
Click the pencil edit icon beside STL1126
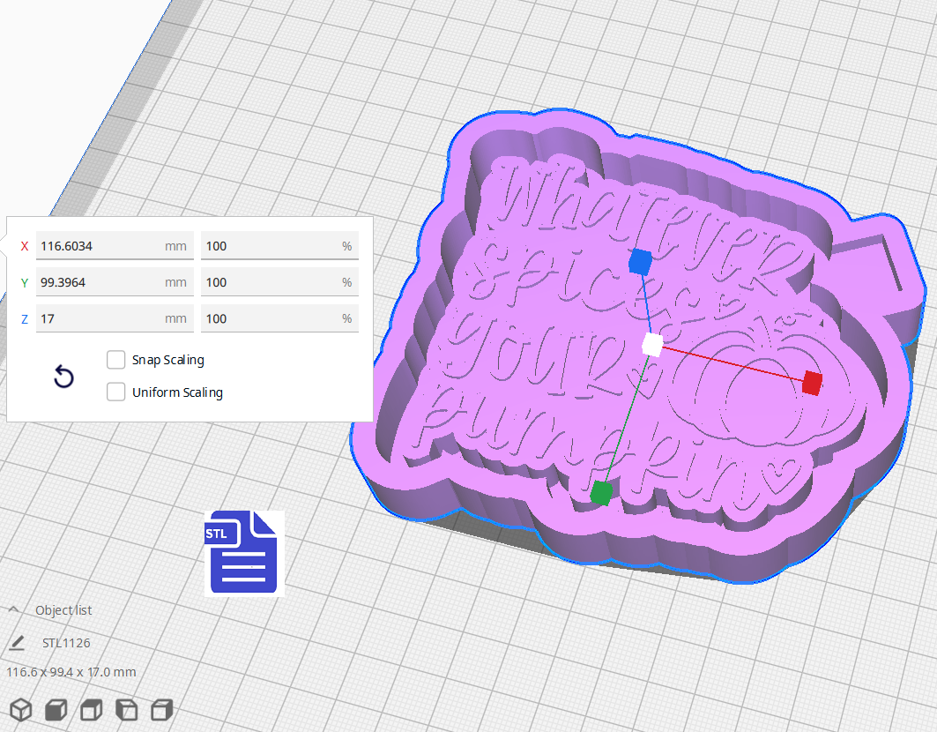[19, 642]
